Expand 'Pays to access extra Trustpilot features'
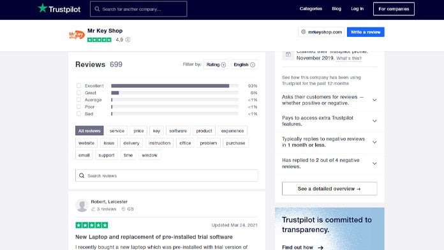The height and width of the screenshot is (250, 444). tap(374, 121)
